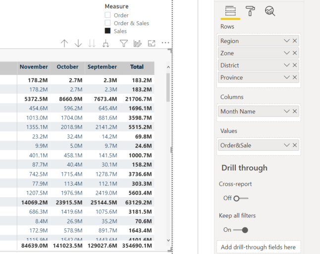The image size is (320, 254).
Task: Open More options ellipsis menu
Action: point(165,42)
